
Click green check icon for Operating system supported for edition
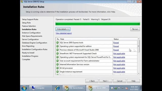57,46
